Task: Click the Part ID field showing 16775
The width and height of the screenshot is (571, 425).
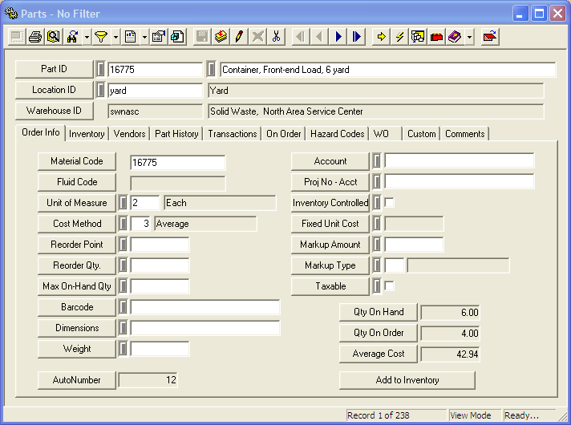Action: tap(155, 69)
